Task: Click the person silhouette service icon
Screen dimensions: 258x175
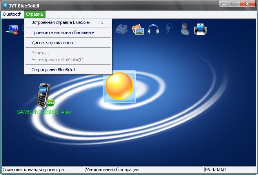Action: tap(184, 29)
